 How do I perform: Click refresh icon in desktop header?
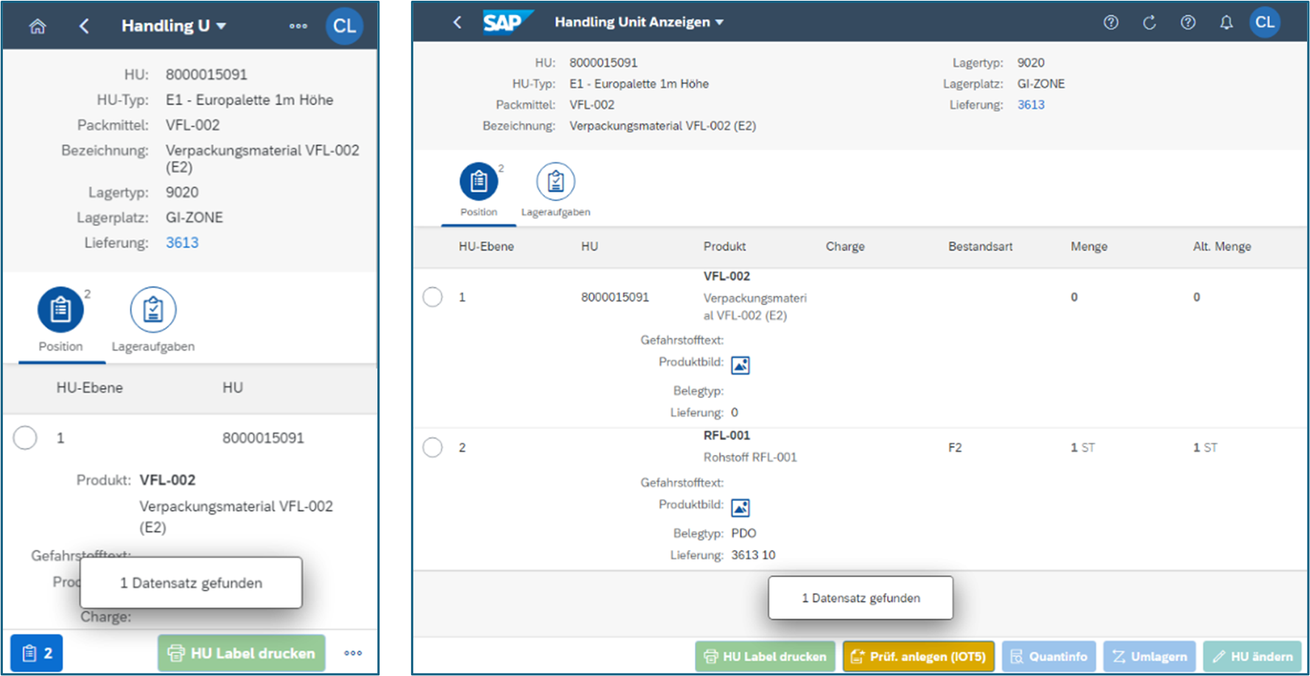tap(1149, 23)
